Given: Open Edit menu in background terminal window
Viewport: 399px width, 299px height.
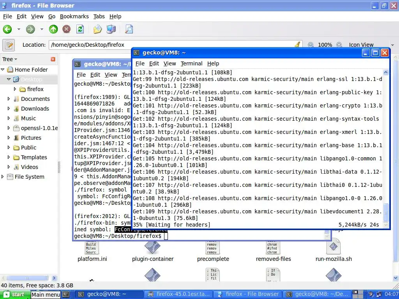Looking at the screenshot, I should pos(95,75).
